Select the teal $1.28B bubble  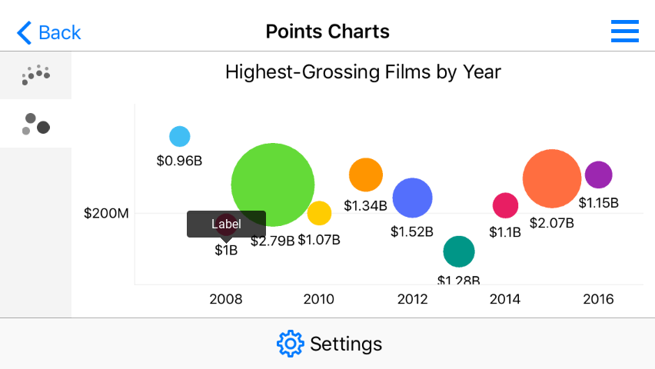[x=459, y=251]
